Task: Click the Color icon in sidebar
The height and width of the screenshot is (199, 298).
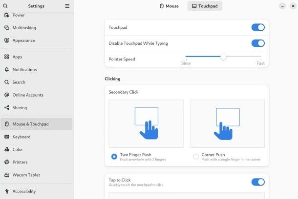Action: (7, 149)
